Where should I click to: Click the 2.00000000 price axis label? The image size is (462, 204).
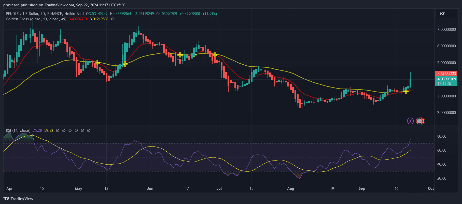click(446, 113)
